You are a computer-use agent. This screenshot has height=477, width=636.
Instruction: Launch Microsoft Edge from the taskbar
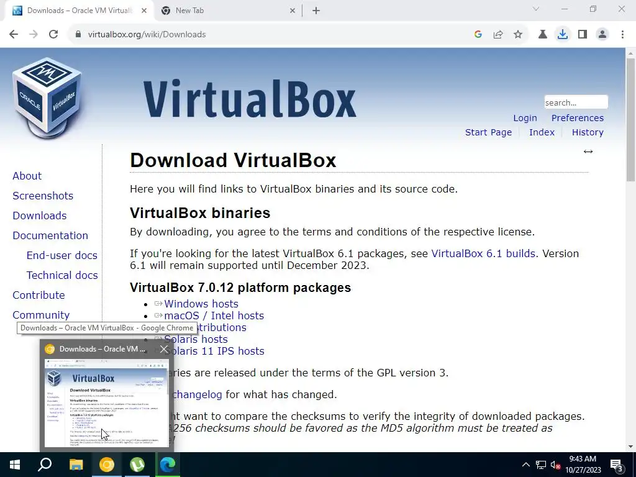coord(168,465)
